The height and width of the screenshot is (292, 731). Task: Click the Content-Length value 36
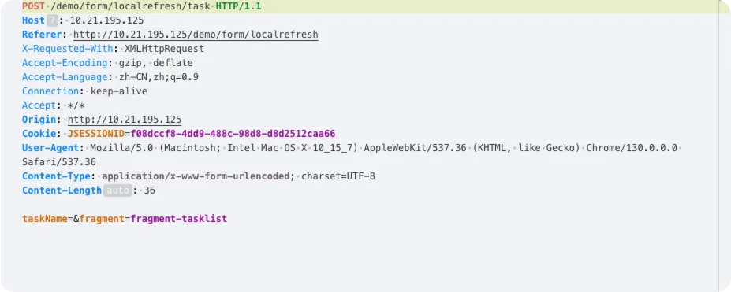point(150,190)
